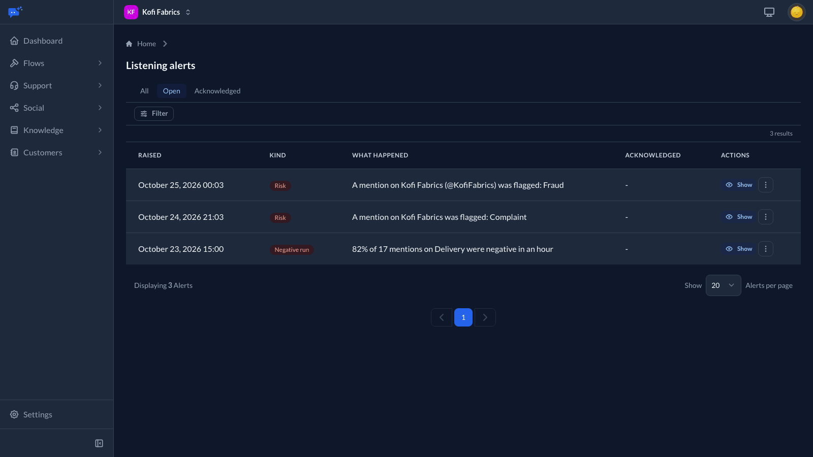Click the Support headset icon
The image size is (813, 457).
pos(14,85)
